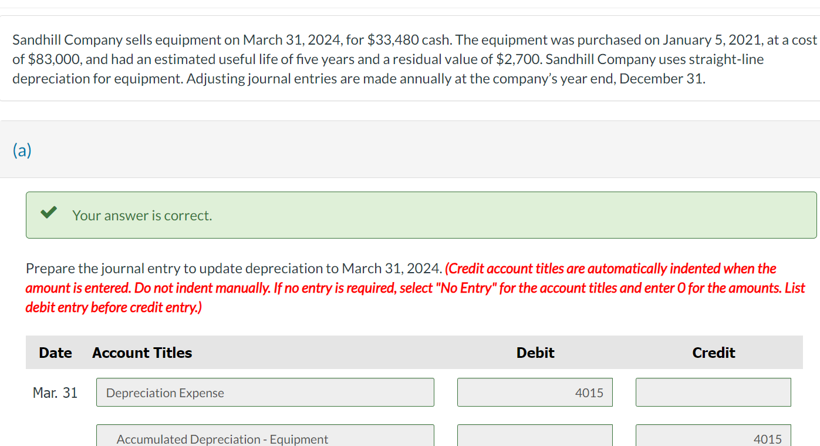Select the Credit column header
Image resolution: width=820 pixels, height=446 pixels.
[x=713, y=353]
